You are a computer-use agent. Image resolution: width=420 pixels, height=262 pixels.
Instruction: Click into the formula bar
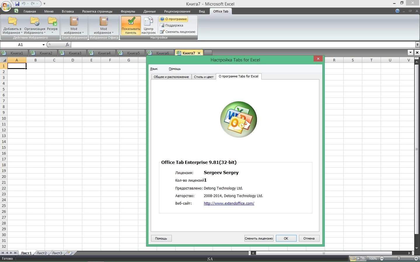coord(243,45)
